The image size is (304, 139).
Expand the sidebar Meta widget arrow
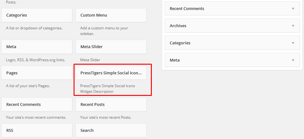(x=293, y=60)
